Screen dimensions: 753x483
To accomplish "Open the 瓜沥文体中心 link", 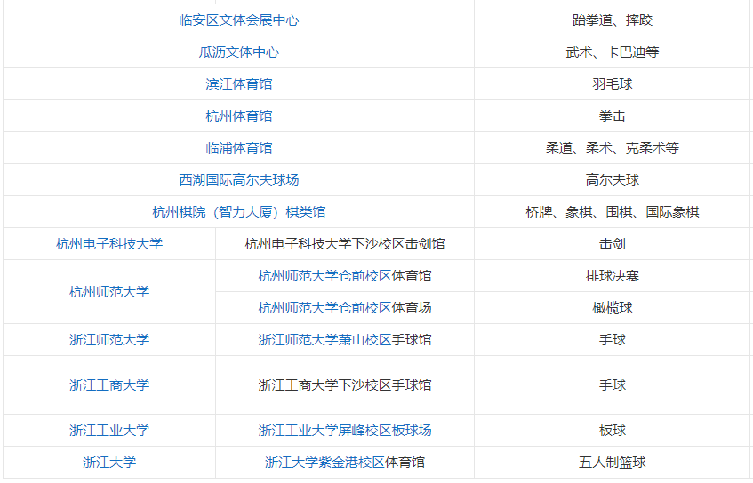I will click(x=238, y=51).
